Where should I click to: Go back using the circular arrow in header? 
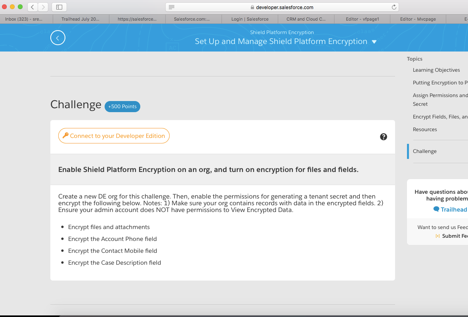(58, 38)
